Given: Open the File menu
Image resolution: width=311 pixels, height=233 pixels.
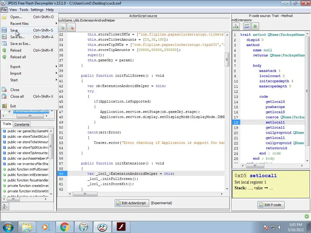Looking at the screenshot, I should click(4, 10).
